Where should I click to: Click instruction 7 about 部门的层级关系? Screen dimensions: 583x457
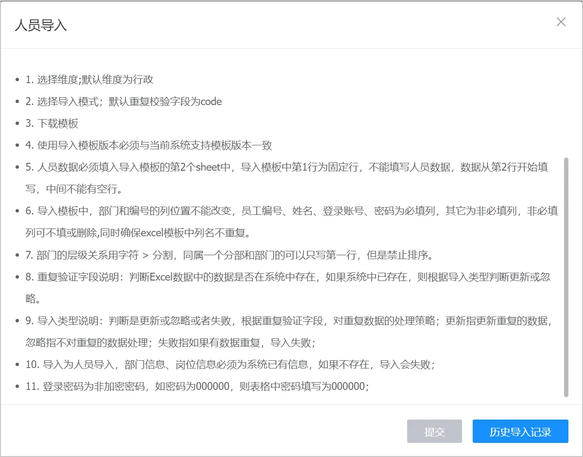coord(233,255)
